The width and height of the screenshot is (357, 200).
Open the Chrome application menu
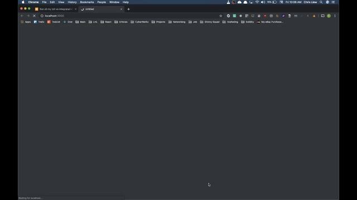[x=33, y=2]
